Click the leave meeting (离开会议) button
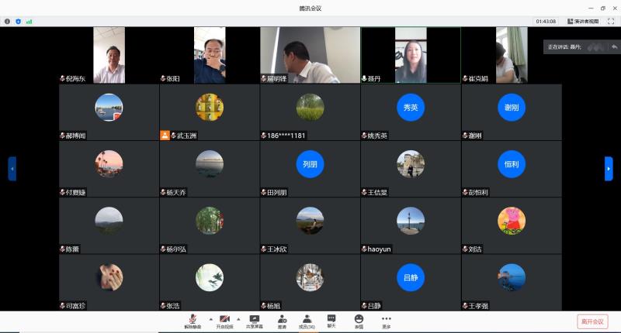This screenshot has height=333, width=621. tap(592, 321)
